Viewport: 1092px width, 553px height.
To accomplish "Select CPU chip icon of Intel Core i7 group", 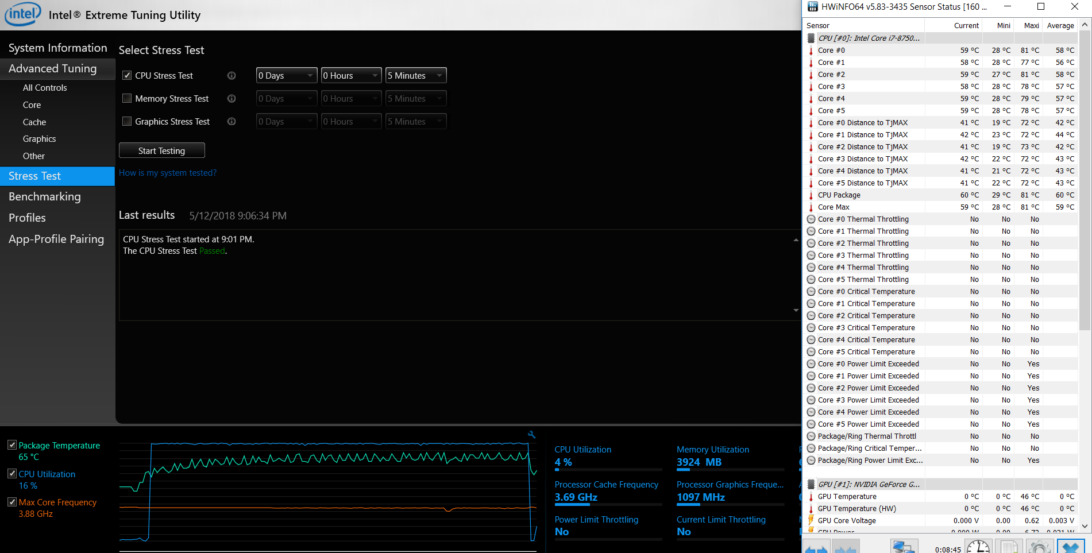I will pyautogui.click(x=811, y=38).
